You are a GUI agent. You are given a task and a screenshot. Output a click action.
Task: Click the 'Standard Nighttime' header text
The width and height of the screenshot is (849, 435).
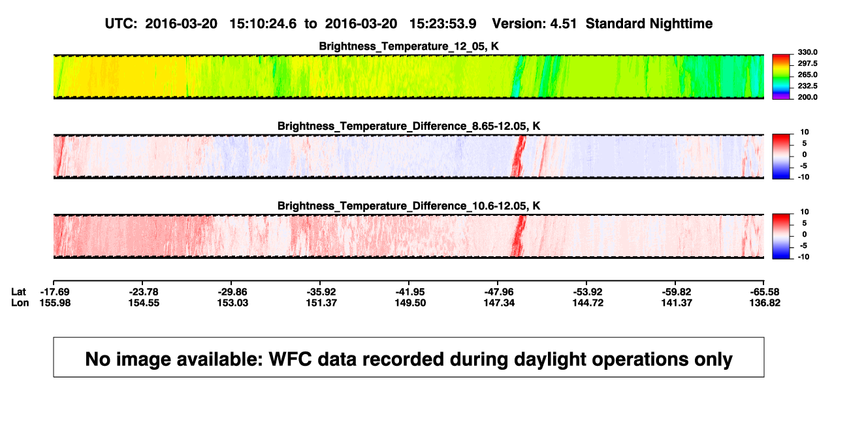(649, 24)
